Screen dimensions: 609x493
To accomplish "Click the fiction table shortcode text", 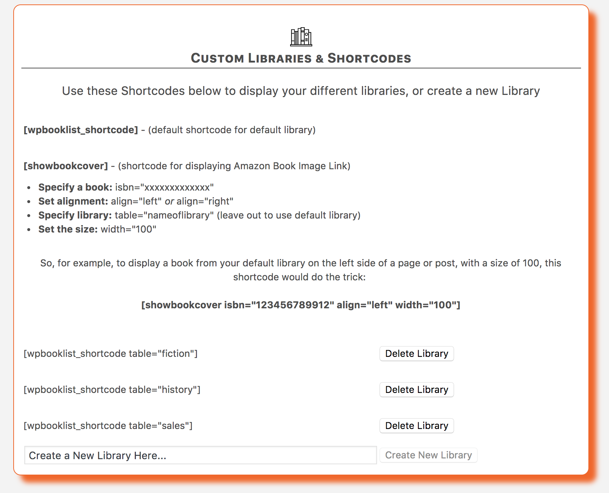I will (110, 354).
